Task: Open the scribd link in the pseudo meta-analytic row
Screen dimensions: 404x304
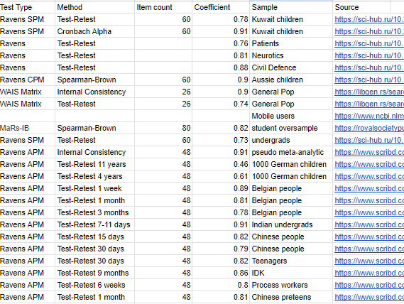Action: (x=369, y=152)
